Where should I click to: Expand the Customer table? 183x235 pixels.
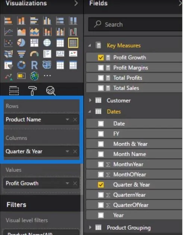[x=90, y=100]
